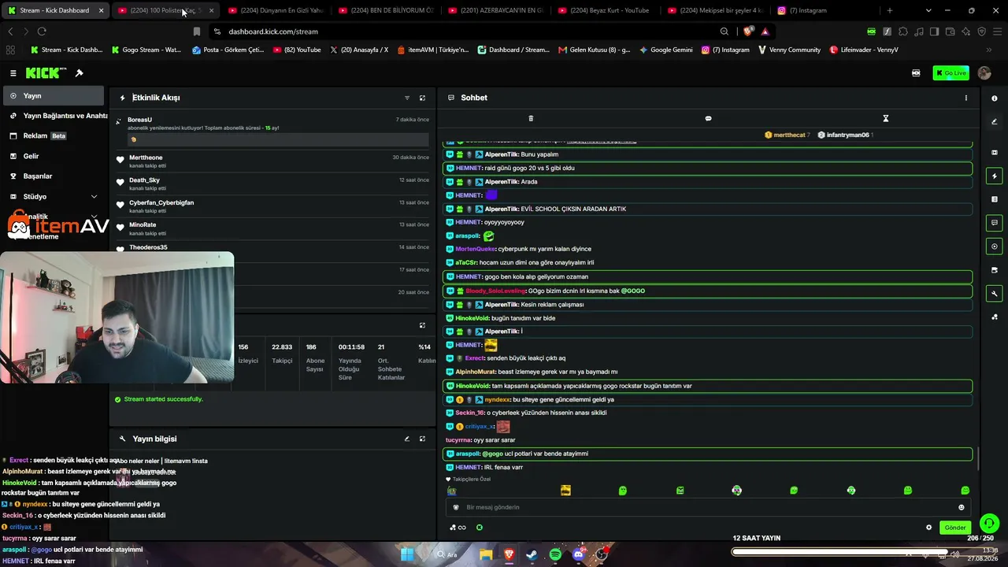Click the hourglass slow-mode icon
This screenshot has height=567, width=1008.
click(x=885, y=119)
